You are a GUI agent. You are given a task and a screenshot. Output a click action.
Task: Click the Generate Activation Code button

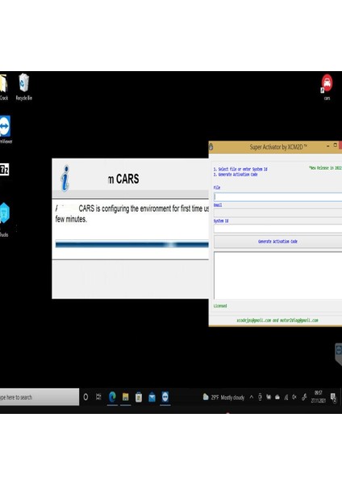point(277,241)
